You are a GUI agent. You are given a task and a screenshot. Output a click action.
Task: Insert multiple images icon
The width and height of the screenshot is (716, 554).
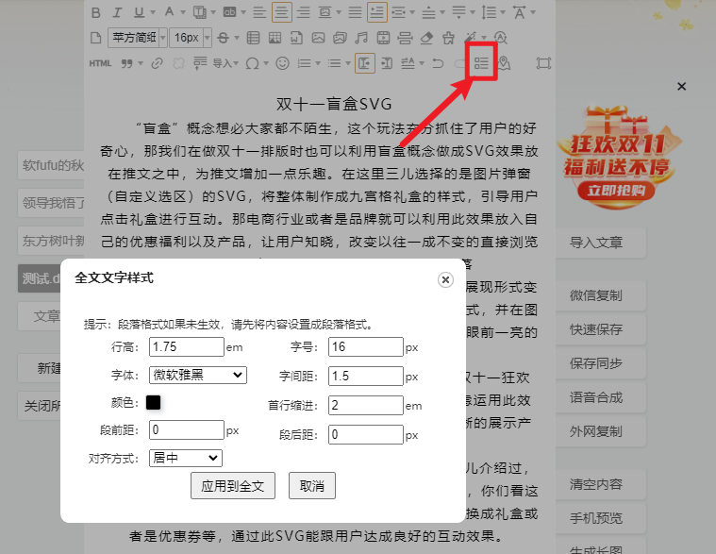[340, 38]
